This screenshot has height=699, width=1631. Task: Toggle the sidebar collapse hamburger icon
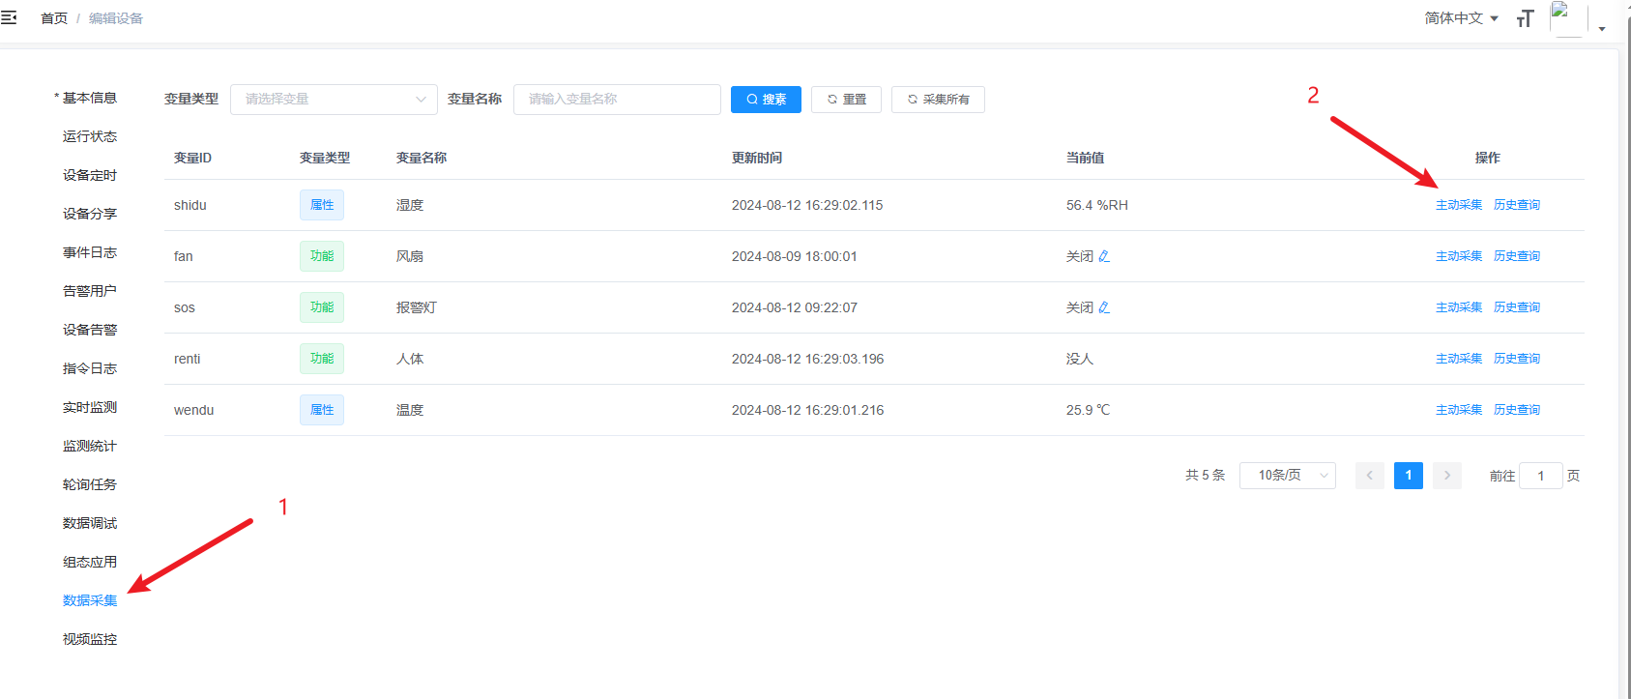(x=9, y=17)
